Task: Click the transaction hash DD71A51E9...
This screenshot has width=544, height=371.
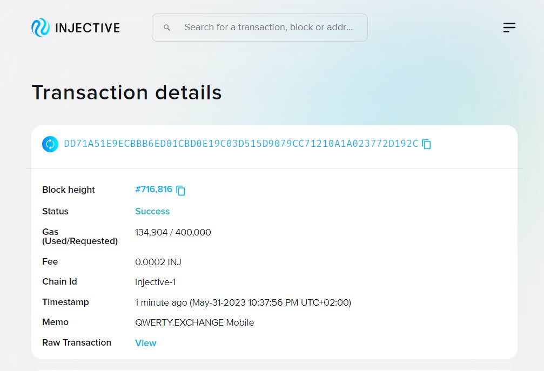Action: pos(241,144)
